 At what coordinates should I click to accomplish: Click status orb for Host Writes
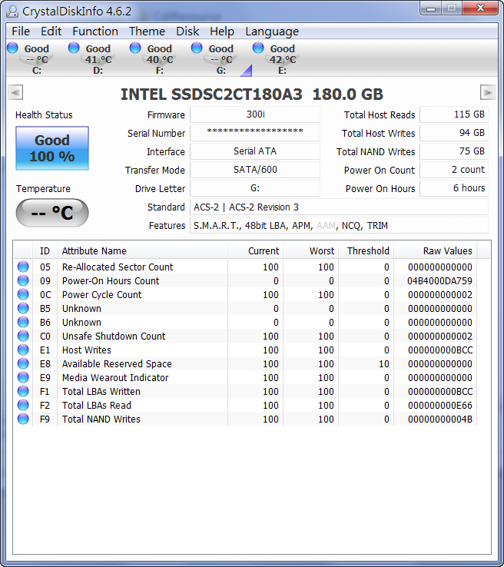(23, 350)
